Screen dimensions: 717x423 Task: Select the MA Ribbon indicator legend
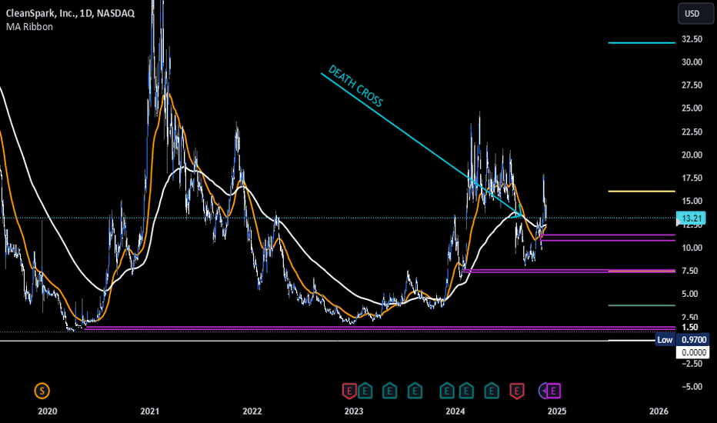(x=29, y=26)
